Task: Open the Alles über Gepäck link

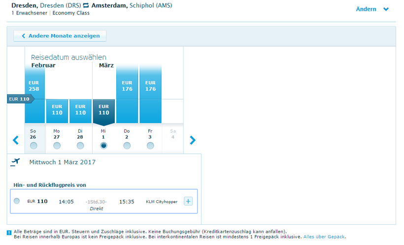Action: pos(324,237)
